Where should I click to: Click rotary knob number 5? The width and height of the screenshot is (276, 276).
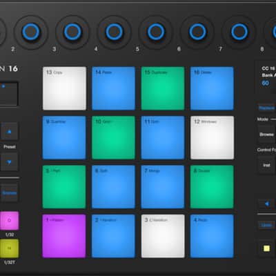tap(156, 32)
